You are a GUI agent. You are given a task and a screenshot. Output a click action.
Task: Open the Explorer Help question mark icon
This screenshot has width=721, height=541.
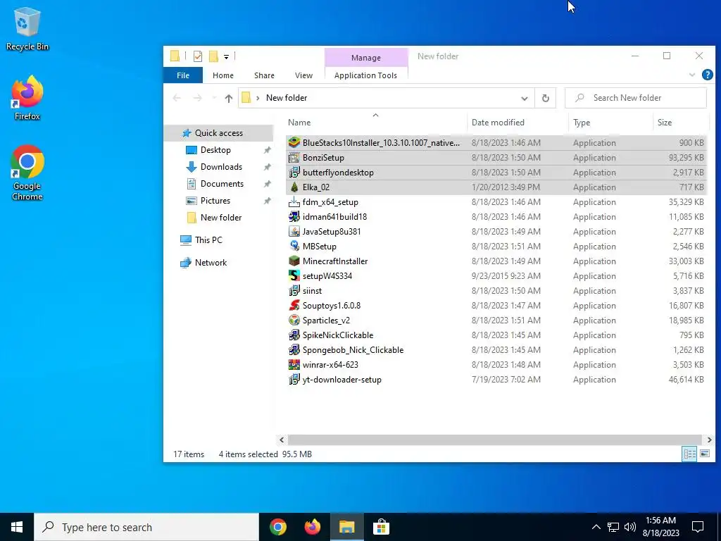pos(707,75)
